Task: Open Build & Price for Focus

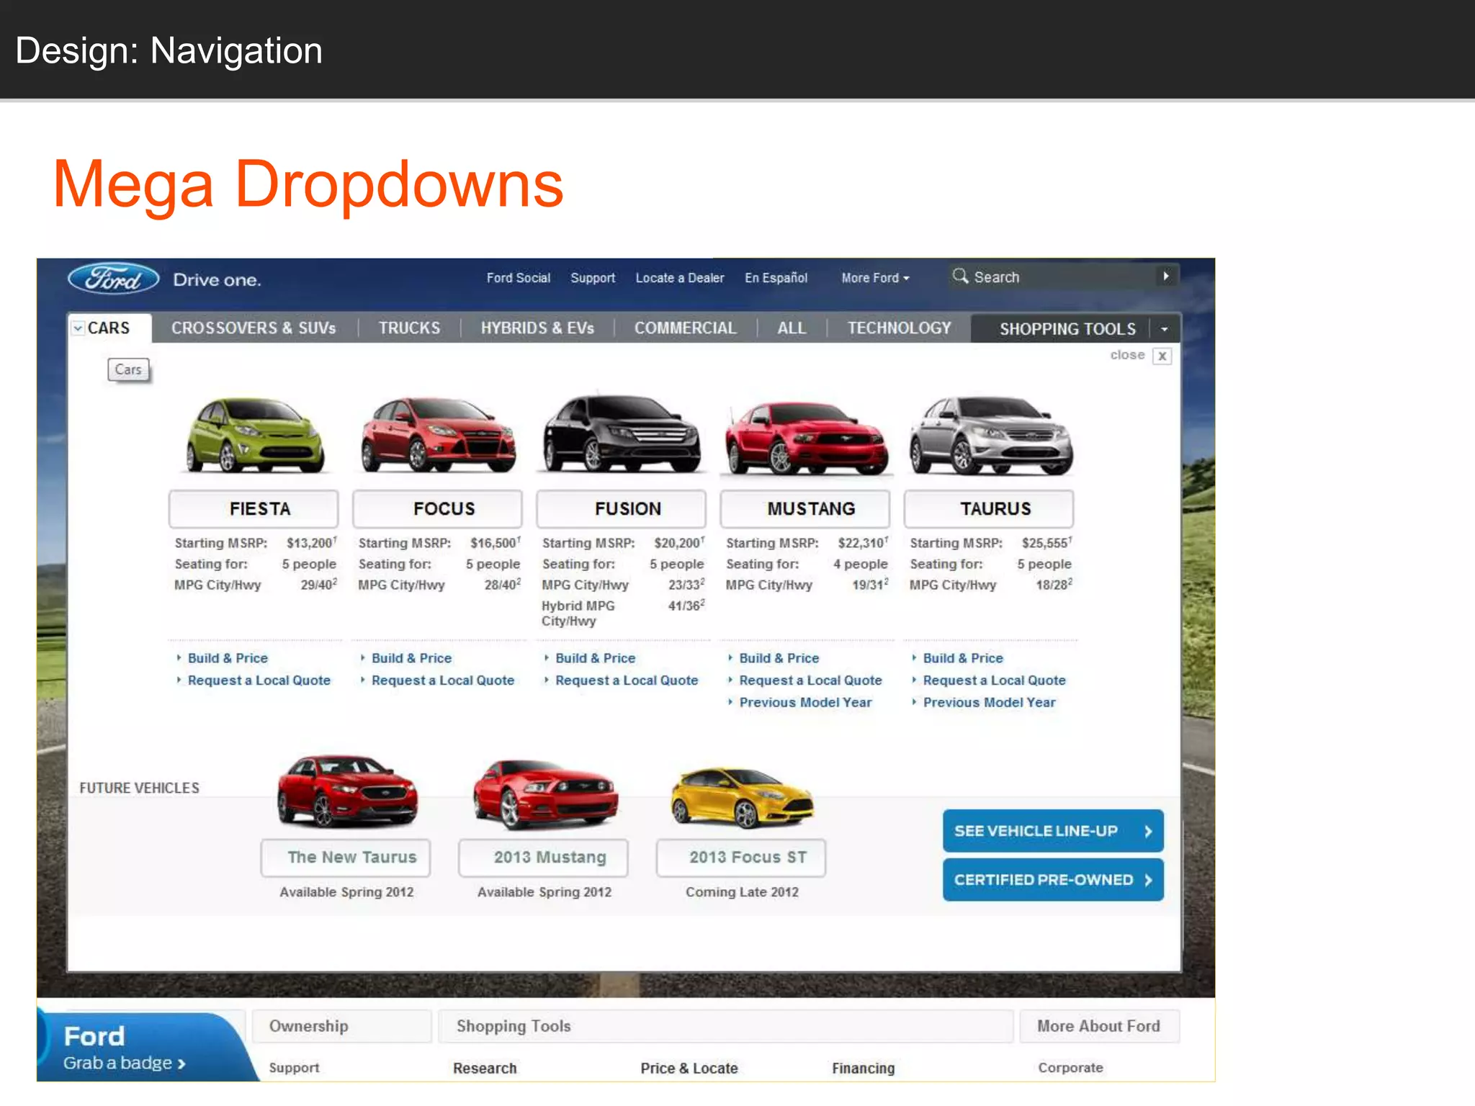Action: pos(411,658)
